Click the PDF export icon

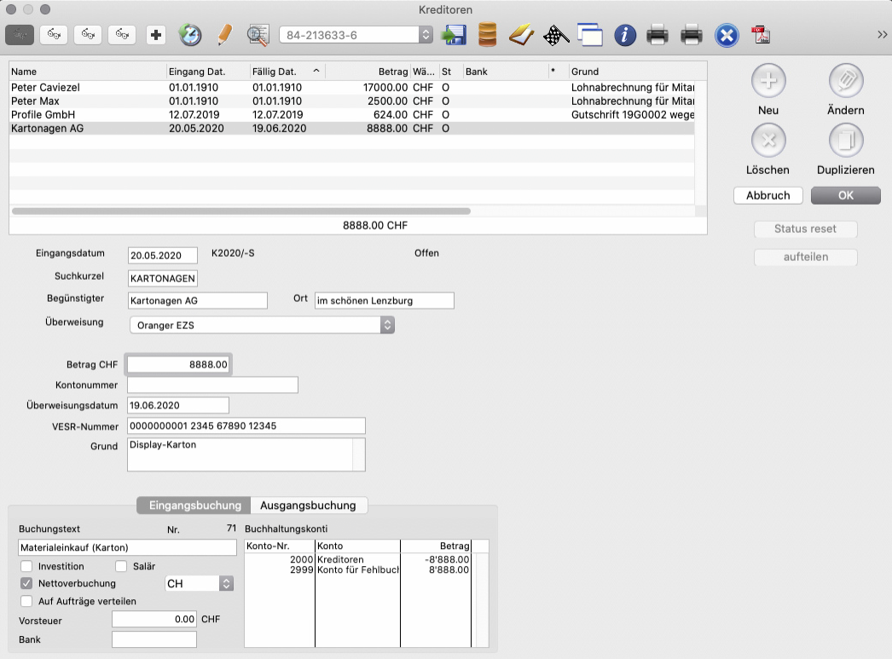[760, 35]
